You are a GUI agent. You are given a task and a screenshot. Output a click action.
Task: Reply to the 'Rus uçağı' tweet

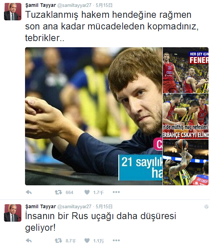coord(29,240)
